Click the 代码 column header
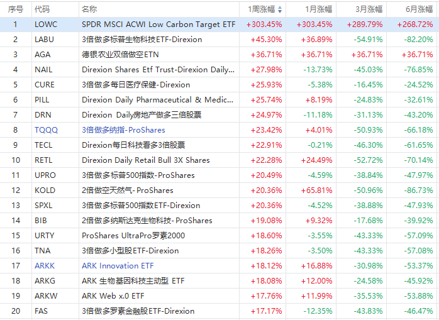The height and width of the screenshot is (320, 439). pyautogui.click(x=42, y=9)
